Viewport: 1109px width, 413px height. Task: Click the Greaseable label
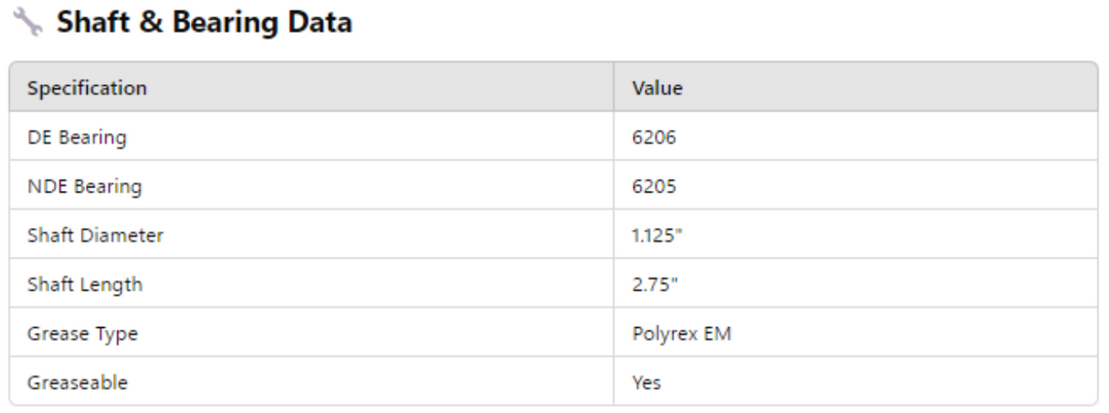[x=77, y=383]
